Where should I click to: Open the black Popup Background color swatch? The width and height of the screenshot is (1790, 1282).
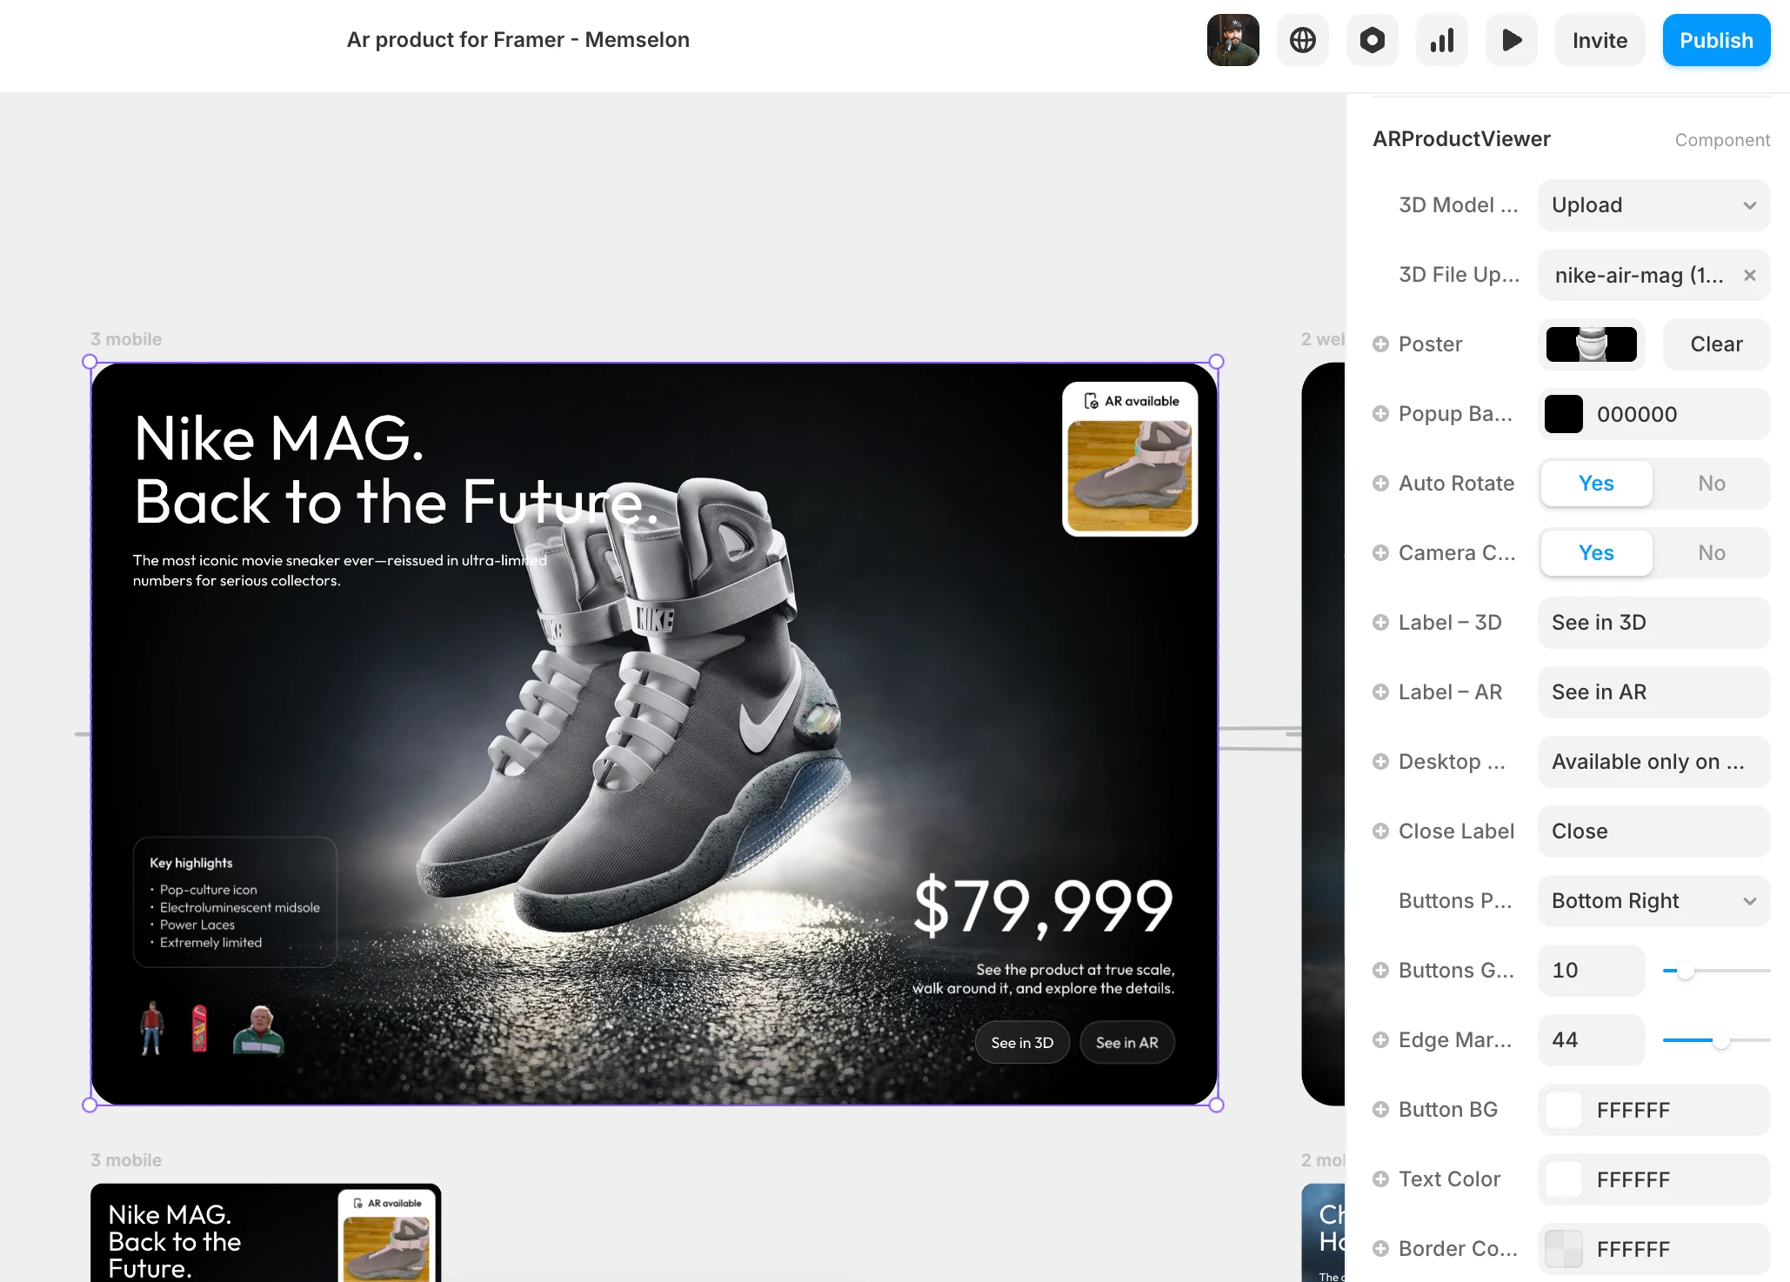pos(1563,414)
